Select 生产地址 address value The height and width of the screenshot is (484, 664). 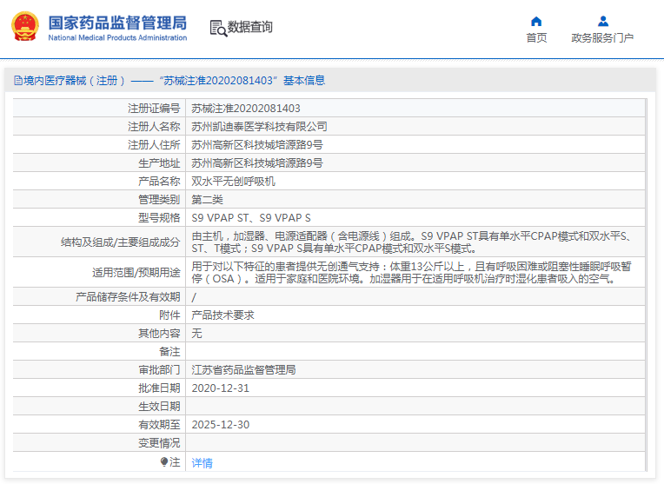(x=257, y=163)
